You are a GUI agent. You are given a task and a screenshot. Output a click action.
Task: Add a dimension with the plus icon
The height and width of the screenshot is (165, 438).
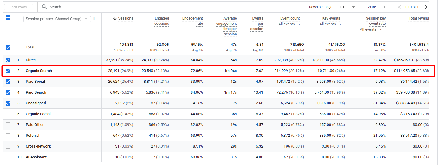point(94,19)
